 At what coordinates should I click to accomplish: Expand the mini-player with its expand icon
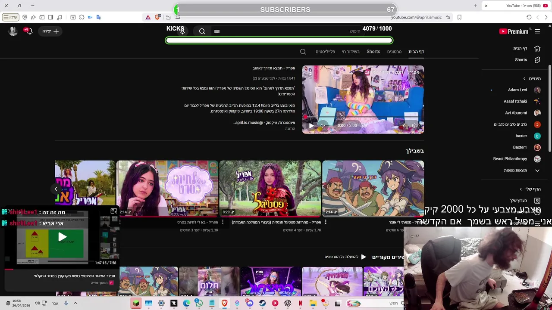(x=114, y=211)
